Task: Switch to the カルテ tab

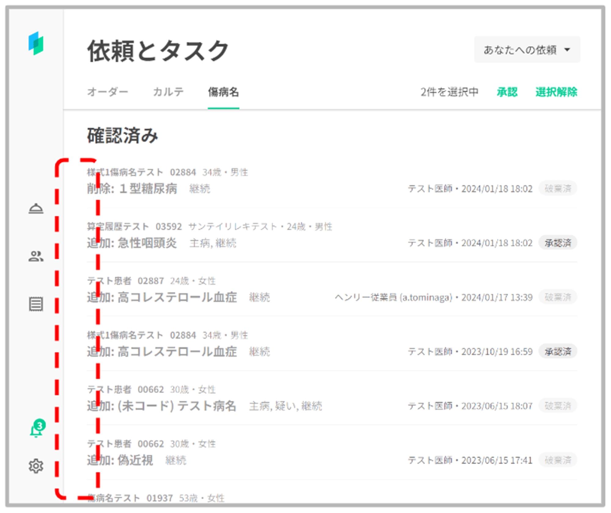Action: (168, 92)
